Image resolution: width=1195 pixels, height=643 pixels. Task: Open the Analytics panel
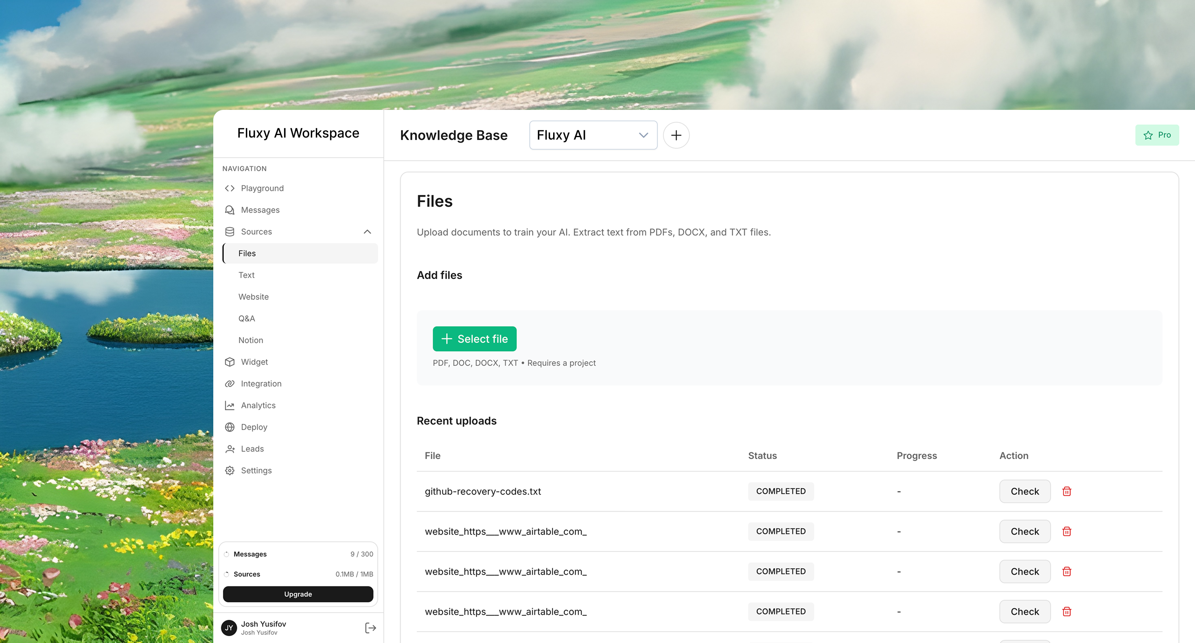258,405
